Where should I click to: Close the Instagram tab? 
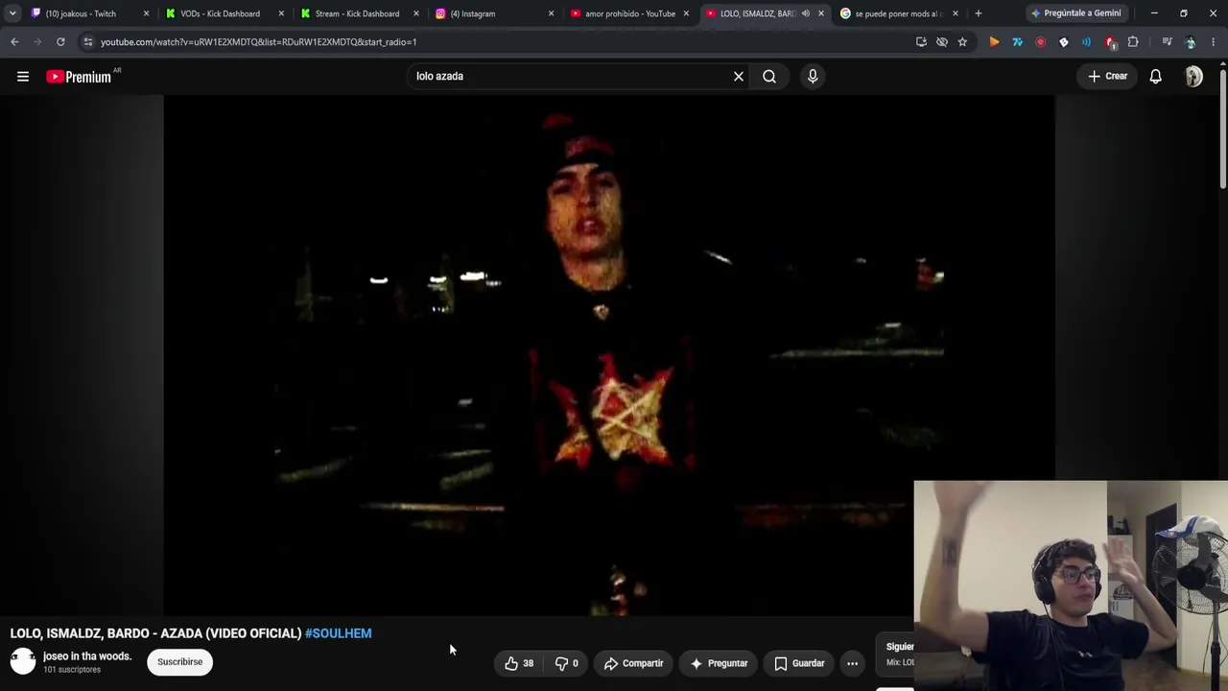(551, 13)
